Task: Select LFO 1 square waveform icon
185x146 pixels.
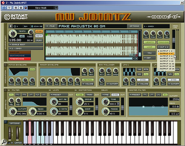Action: click(x=139, y=74)
